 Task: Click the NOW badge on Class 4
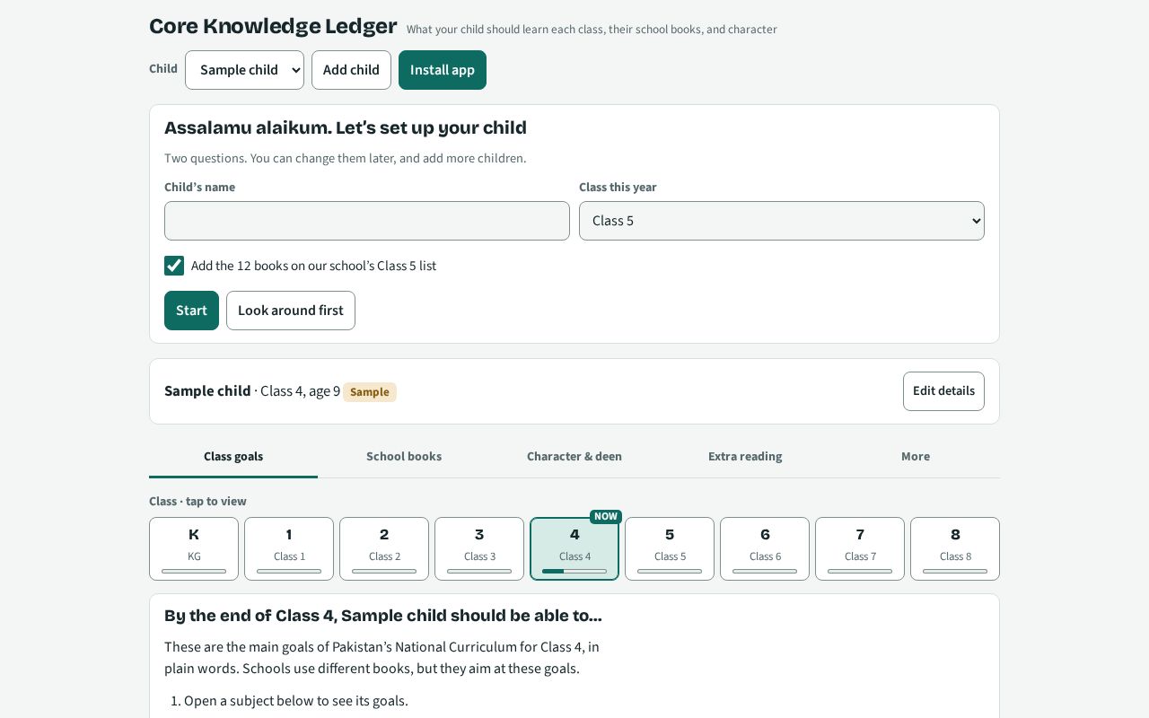tap(606, 517)
